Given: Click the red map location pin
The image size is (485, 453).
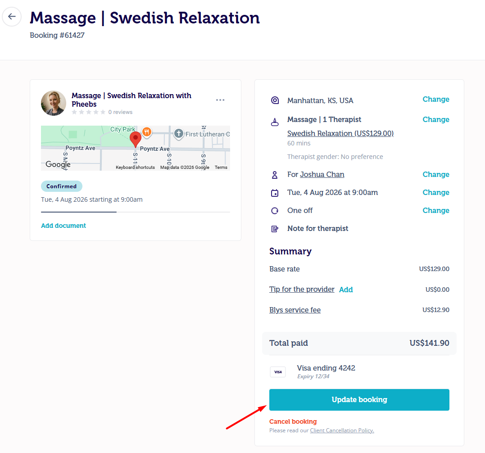Looking at the screenshot, I should point(135,140).
